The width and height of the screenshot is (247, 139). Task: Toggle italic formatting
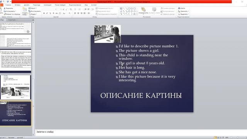tap(47, 14)
